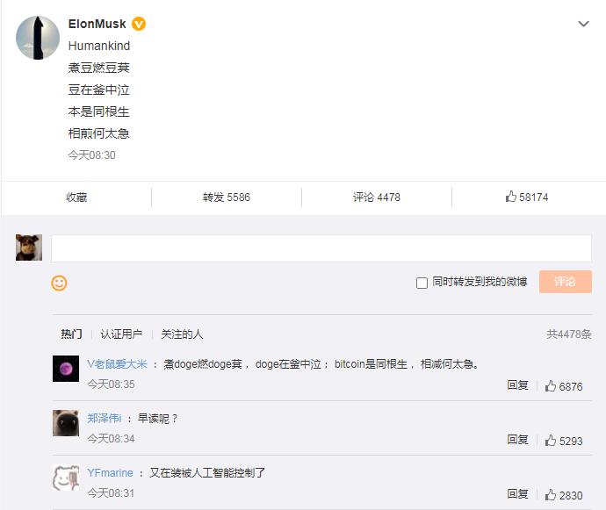Screen dimensions: 606x510
Task: Click inside the comment text input field
Action: [x=321, y=248]
